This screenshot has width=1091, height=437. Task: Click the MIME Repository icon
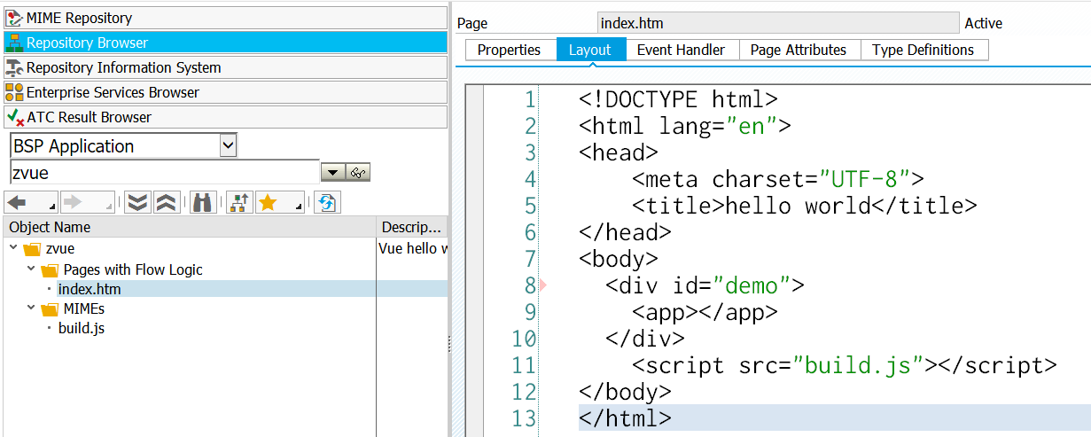14,18
